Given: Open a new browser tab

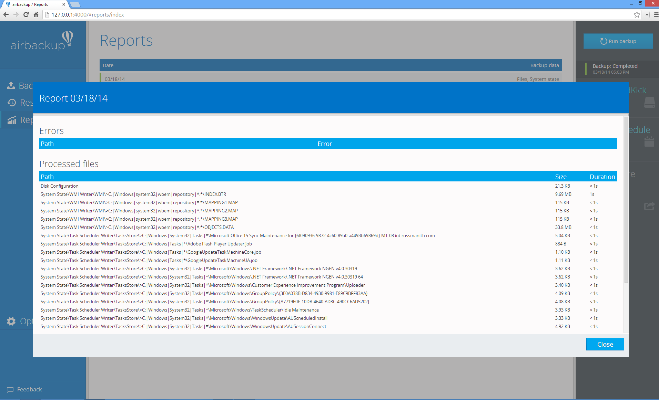Looking at the screenshot, I should tap(75, 4).
